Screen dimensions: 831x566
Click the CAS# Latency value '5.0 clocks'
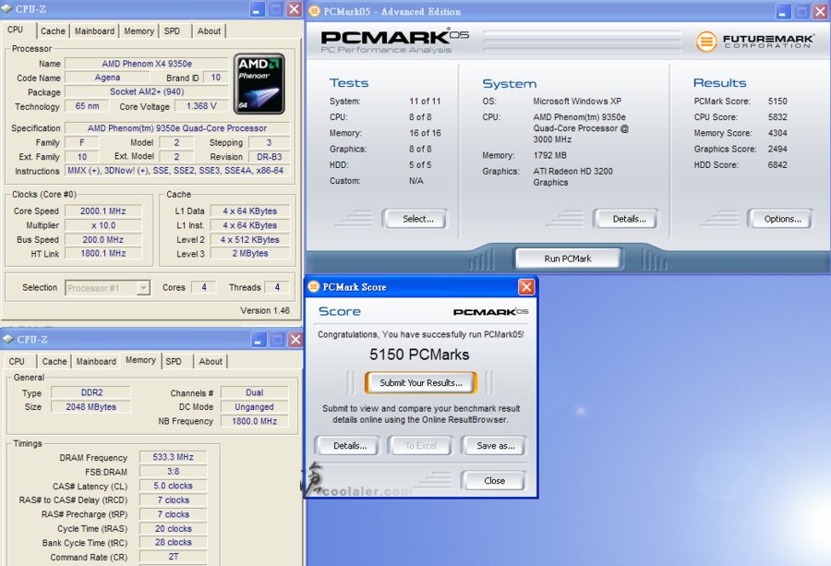(x=174, y=486)
